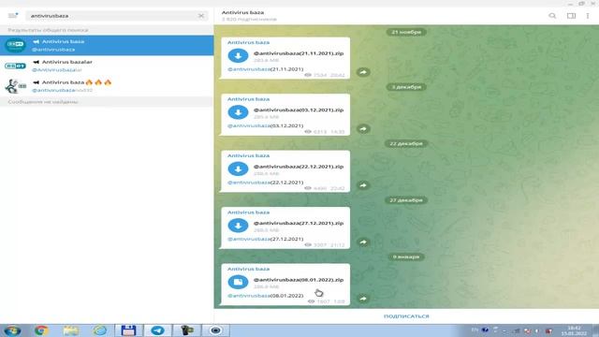Click Antivirus baza sender name on 08.01.2022 post

[249, 269]
